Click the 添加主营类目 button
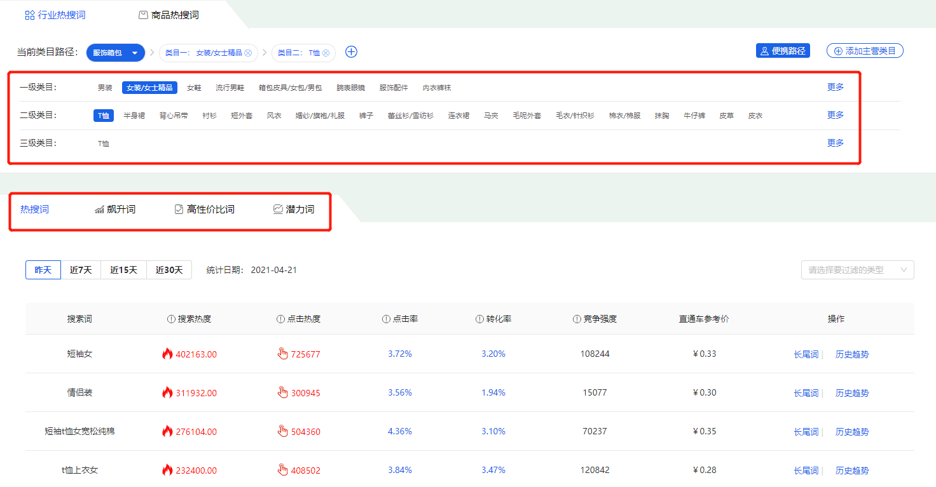The image size is (936, 487). click(x=865, y=51)
